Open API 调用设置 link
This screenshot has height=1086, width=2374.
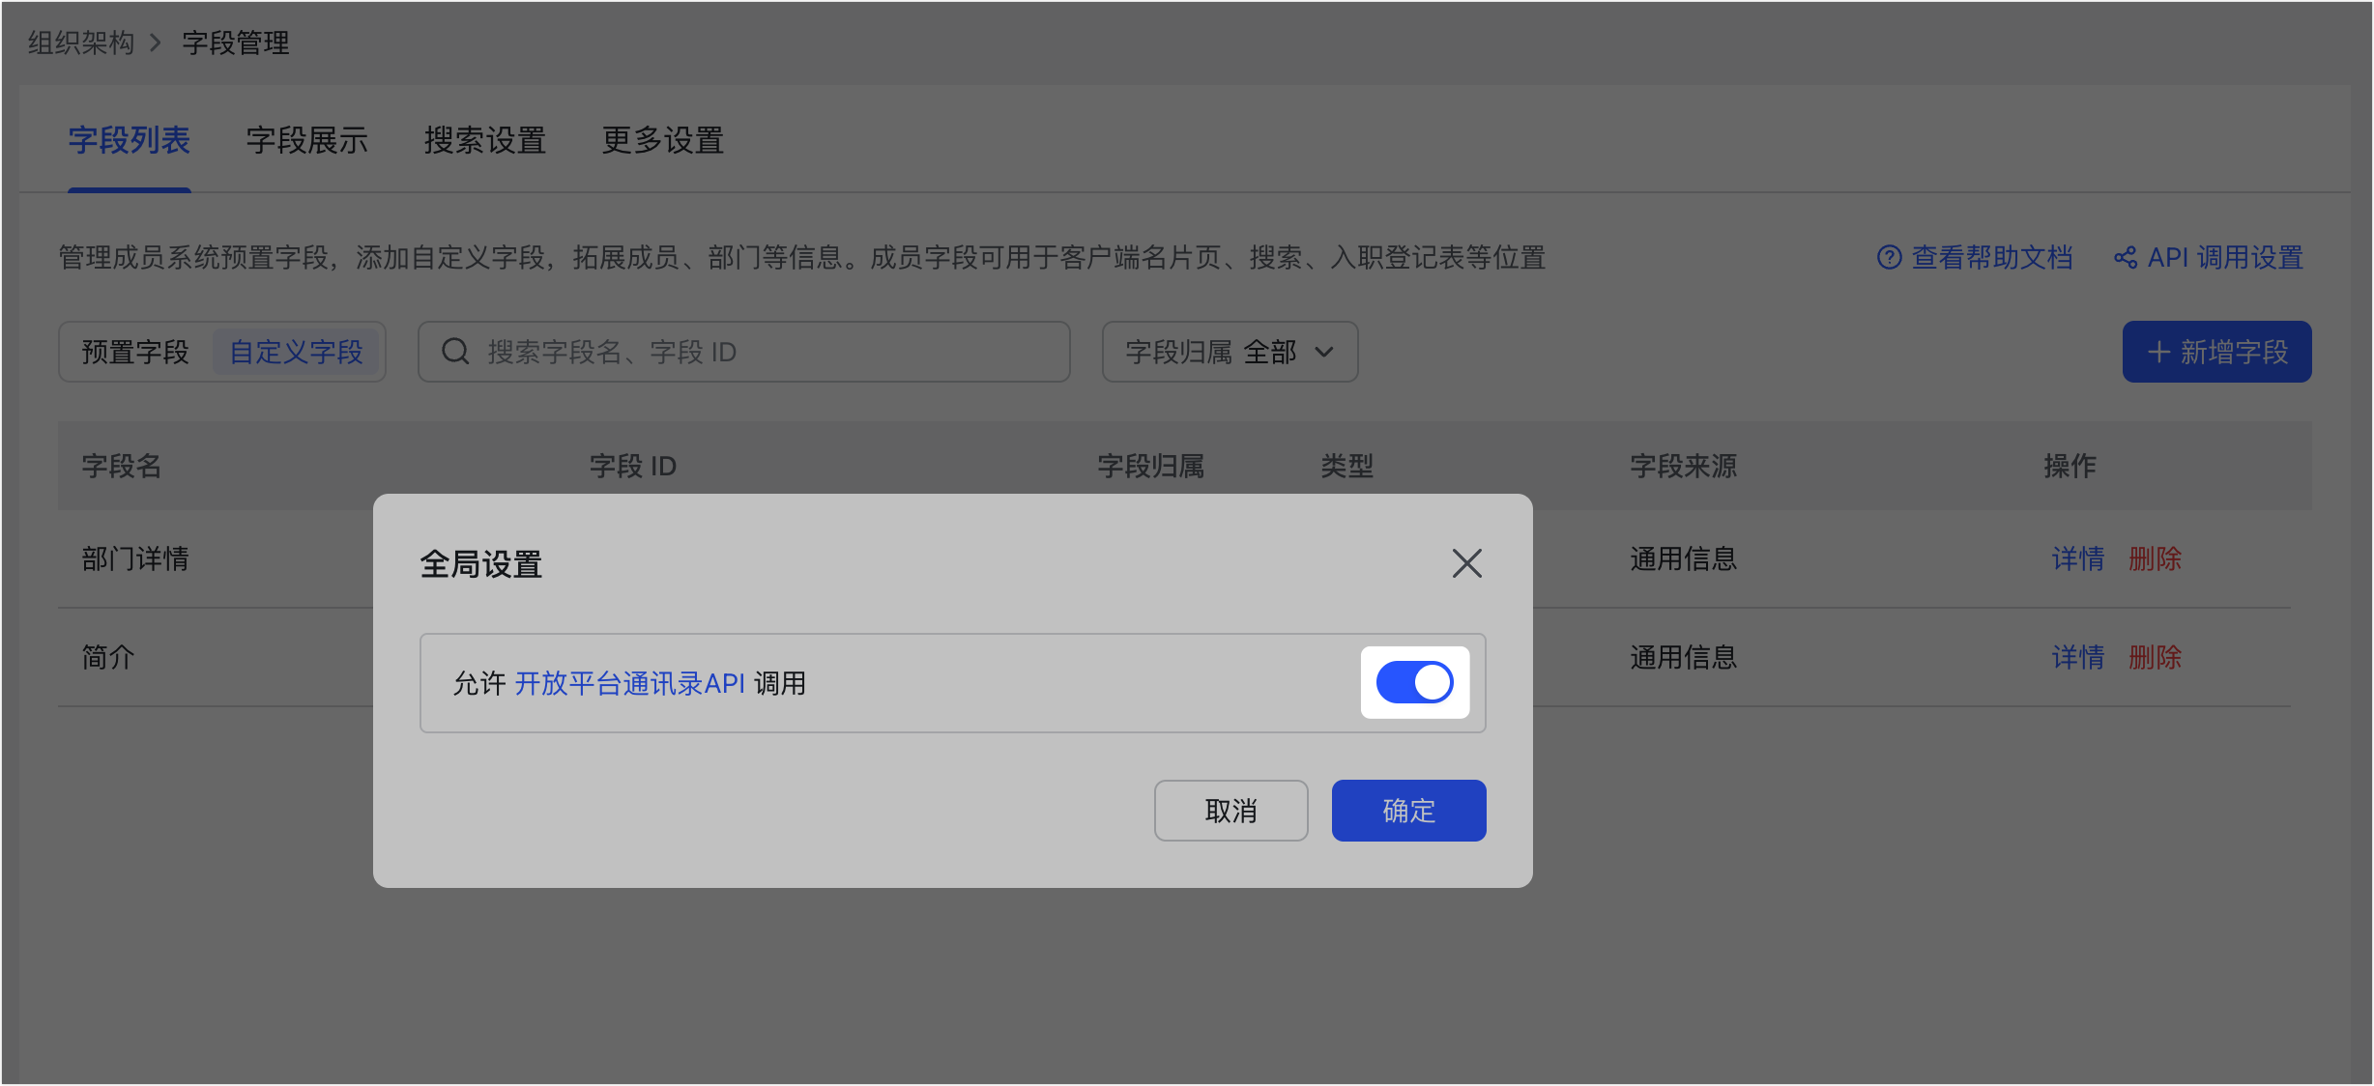click(x=2225, y=257)
